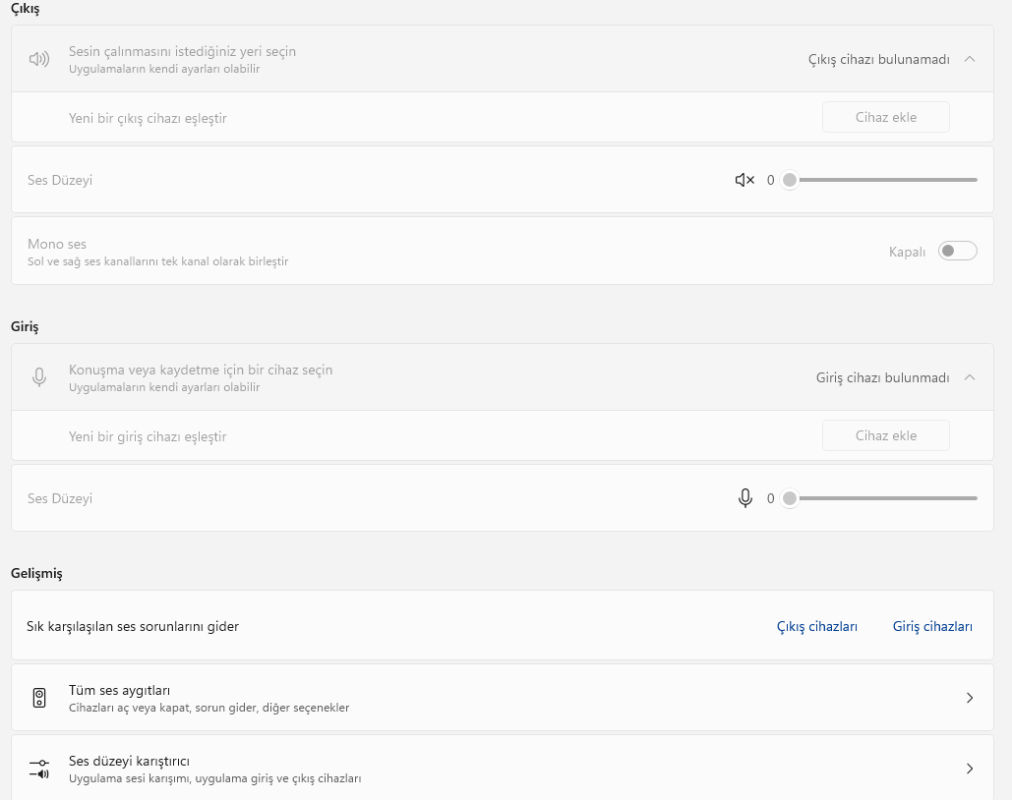Screen dimensions: 1012x800
Task: Click the input Ses Düzeyi slider handle
Action: 789,498
